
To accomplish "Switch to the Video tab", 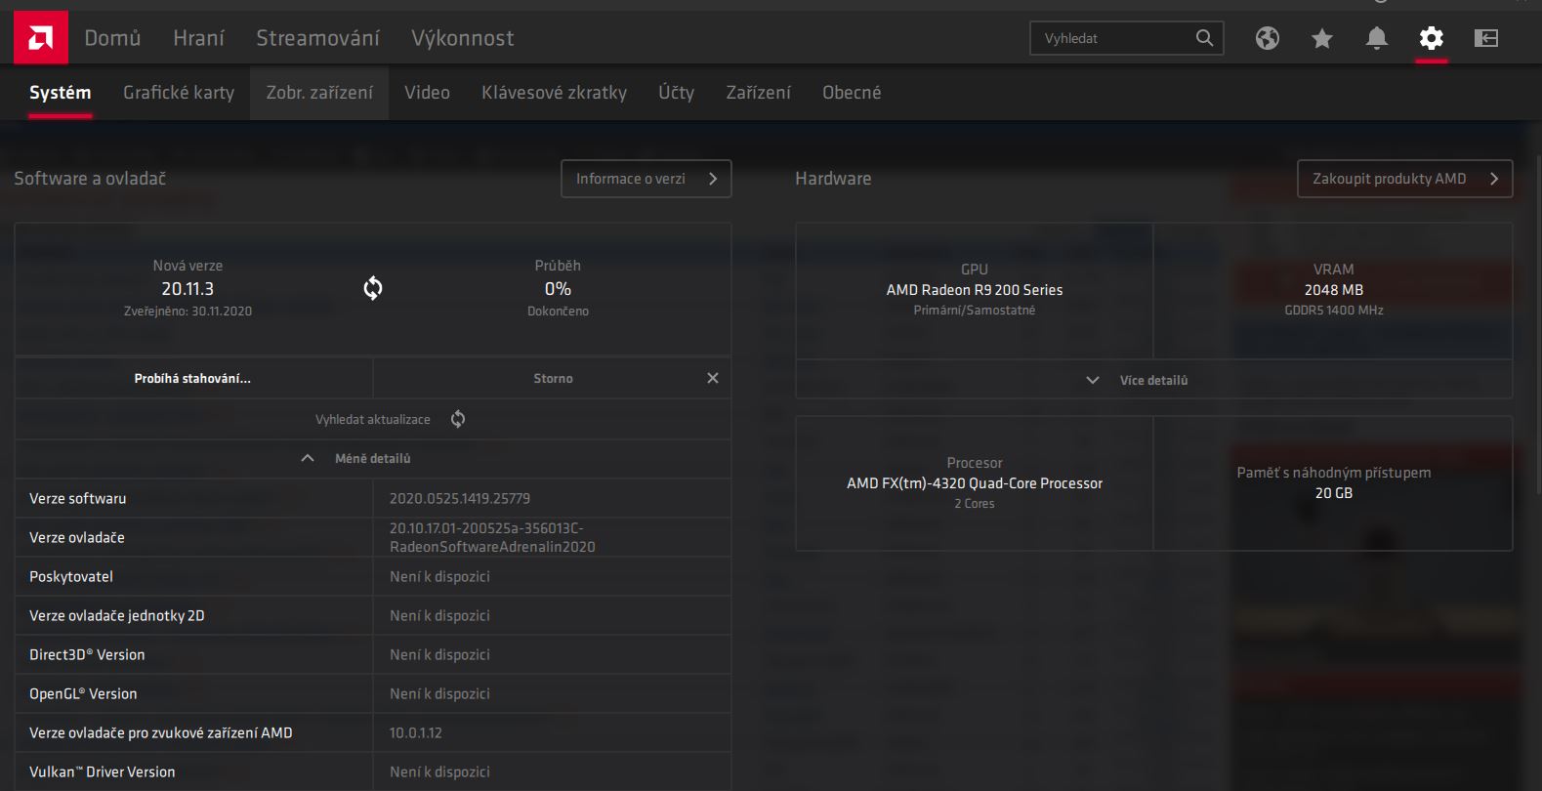I will (427, 93).
